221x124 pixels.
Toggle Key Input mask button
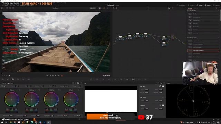pos(163,86)
